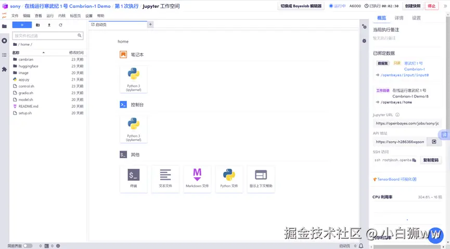Screen dimensions: 450x249
Task: Select the app.py file
Action: pos(48,80)
